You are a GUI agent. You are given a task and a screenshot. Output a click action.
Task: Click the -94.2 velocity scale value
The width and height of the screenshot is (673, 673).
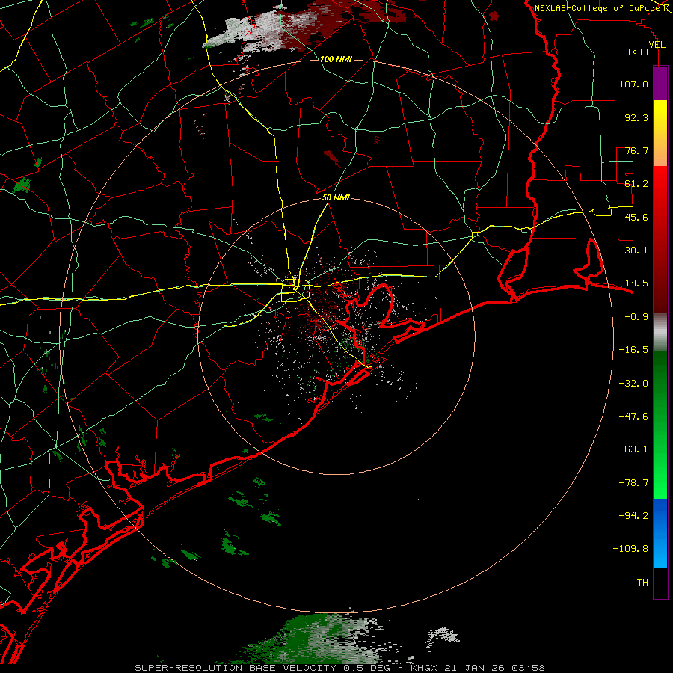(x=633, y=515)
